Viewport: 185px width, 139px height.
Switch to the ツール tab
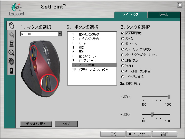coord(164,15)
